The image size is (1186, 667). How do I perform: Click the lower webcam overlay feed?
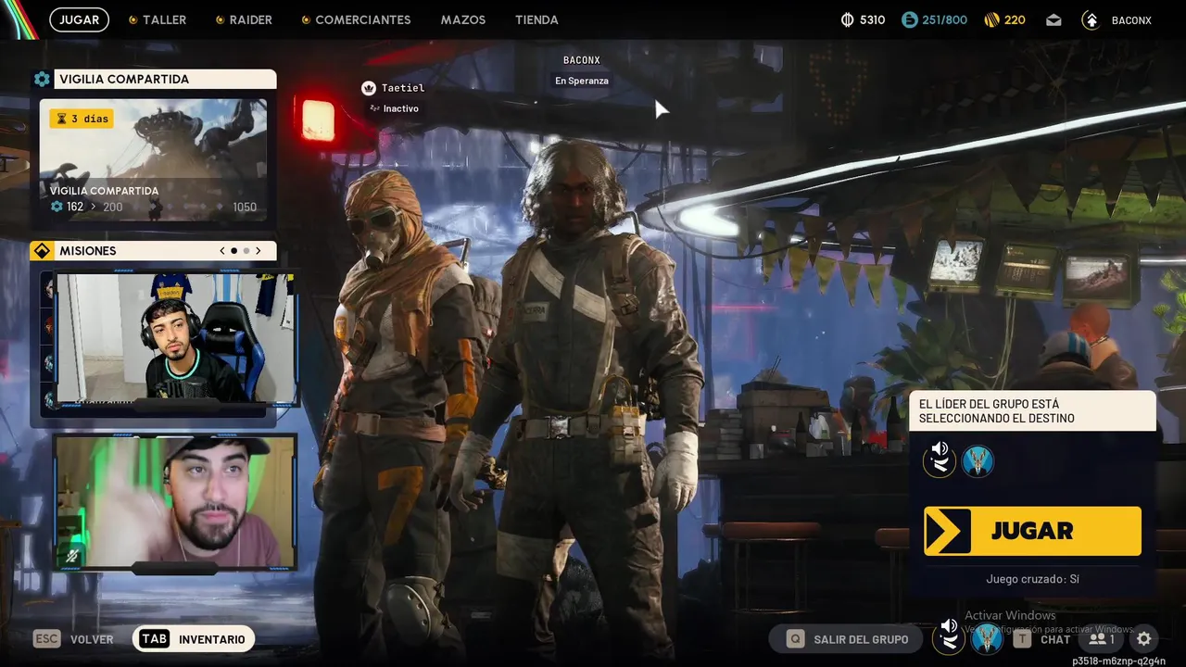click(x=175, y=502)
